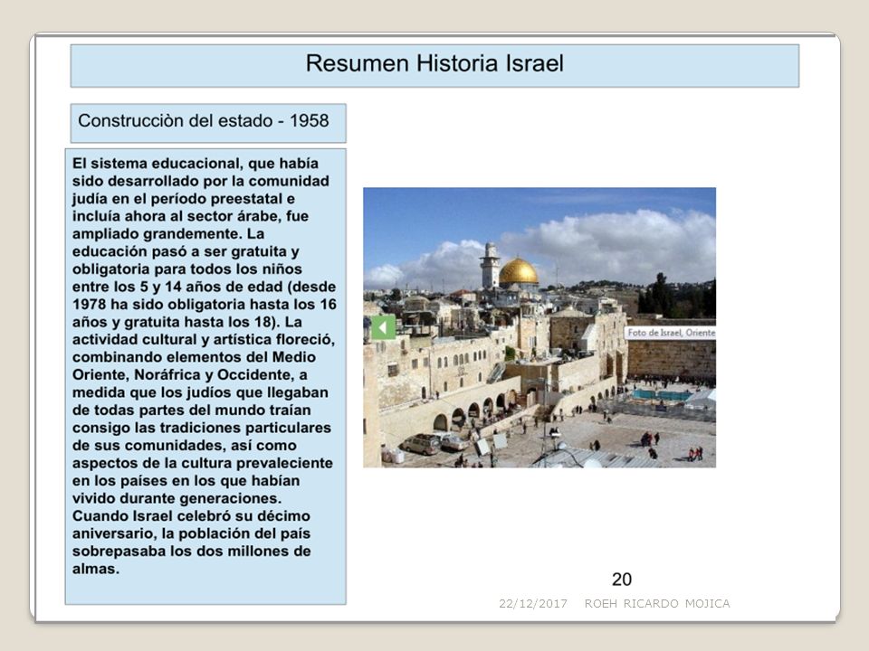
Task: Click the 'Construcciòn del estado - 1958' heading
Action: click(208, 123)
